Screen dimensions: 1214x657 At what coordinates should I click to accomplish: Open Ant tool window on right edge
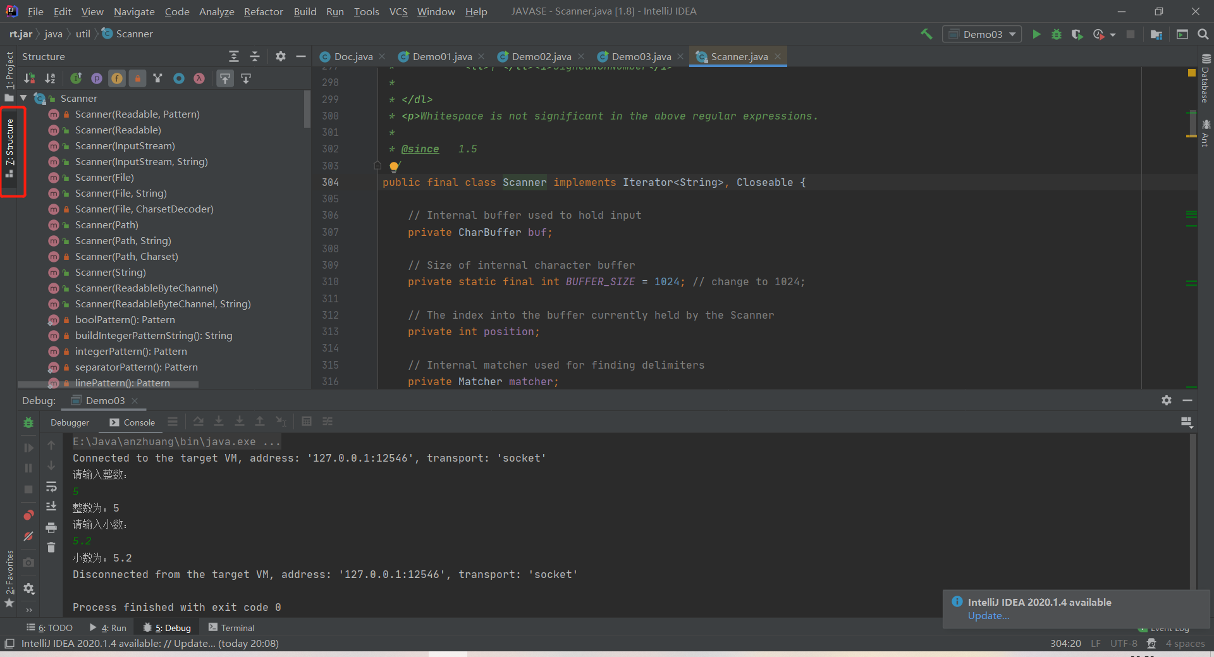click(x=1206, y=133)
